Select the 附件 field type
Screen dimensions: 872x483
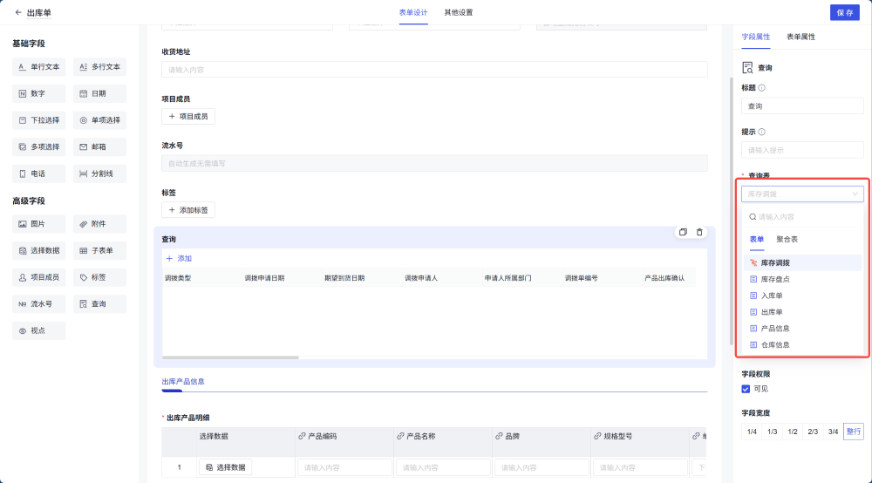(99, 224)
